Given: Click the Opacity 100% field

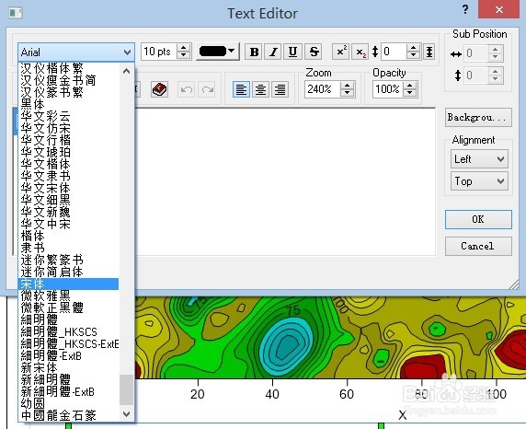Looking at the screenshot, I should pyautogui.click(x=388, y=89).
